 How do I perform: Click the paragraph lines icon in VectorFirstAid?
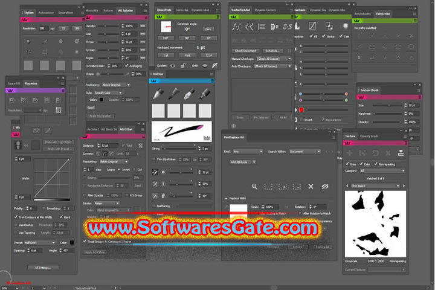(262, 27)
